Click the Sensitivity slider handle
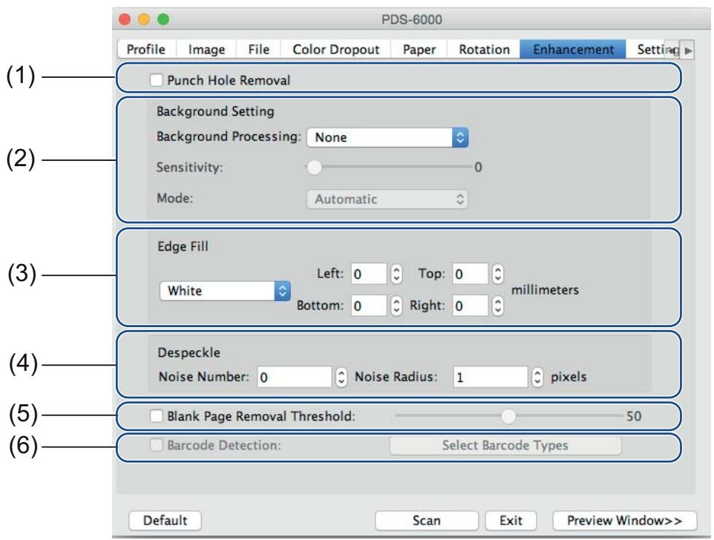Image resolution: width=714 pixels, height=540 pixels. tap(314, 168)
